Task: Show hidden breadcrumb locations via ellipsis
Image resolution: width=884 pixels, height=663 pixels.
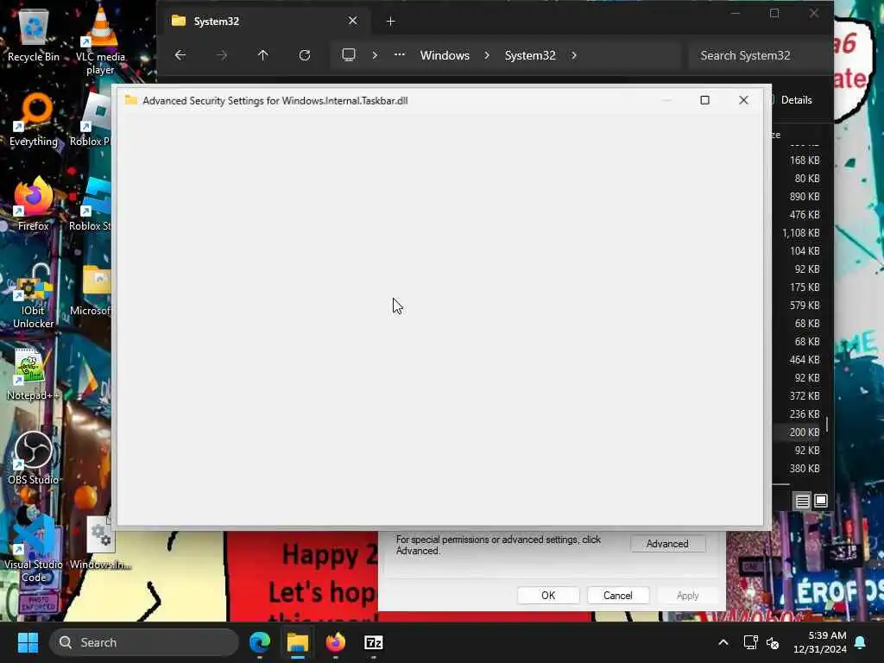Action: click(x=399, y=55)
